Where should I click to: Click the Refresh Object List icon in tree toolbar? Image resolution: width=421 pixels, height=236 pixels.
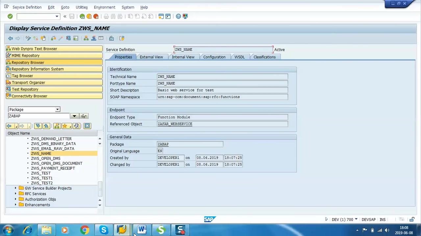pyautogui.click(x=76, y=126)
